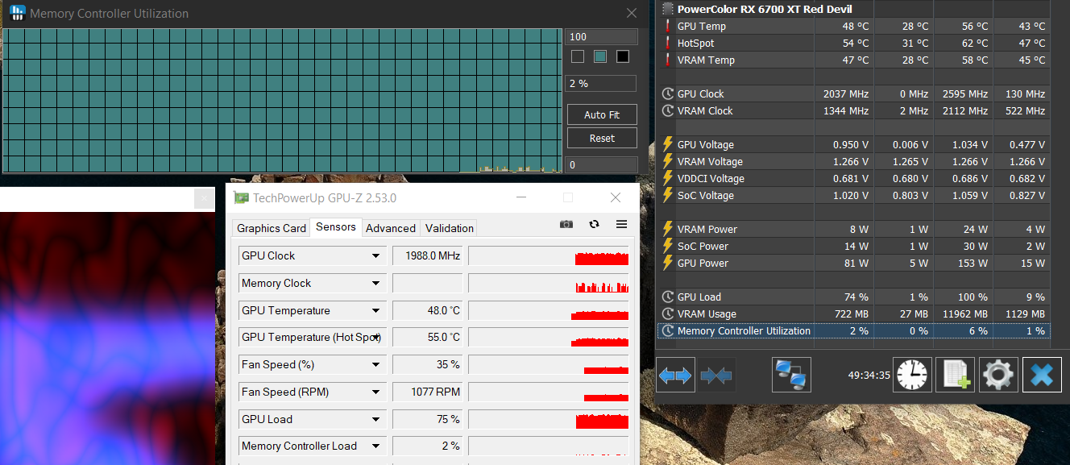Click the current value box showing 2 %
The height and width of the screenshot is (465, 1070).
point(601,83)
